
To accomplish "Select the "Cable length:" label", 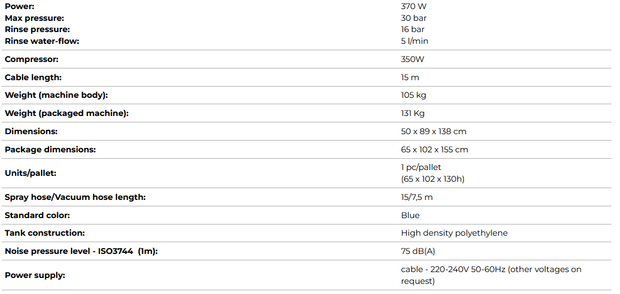I will click(33, 78).
